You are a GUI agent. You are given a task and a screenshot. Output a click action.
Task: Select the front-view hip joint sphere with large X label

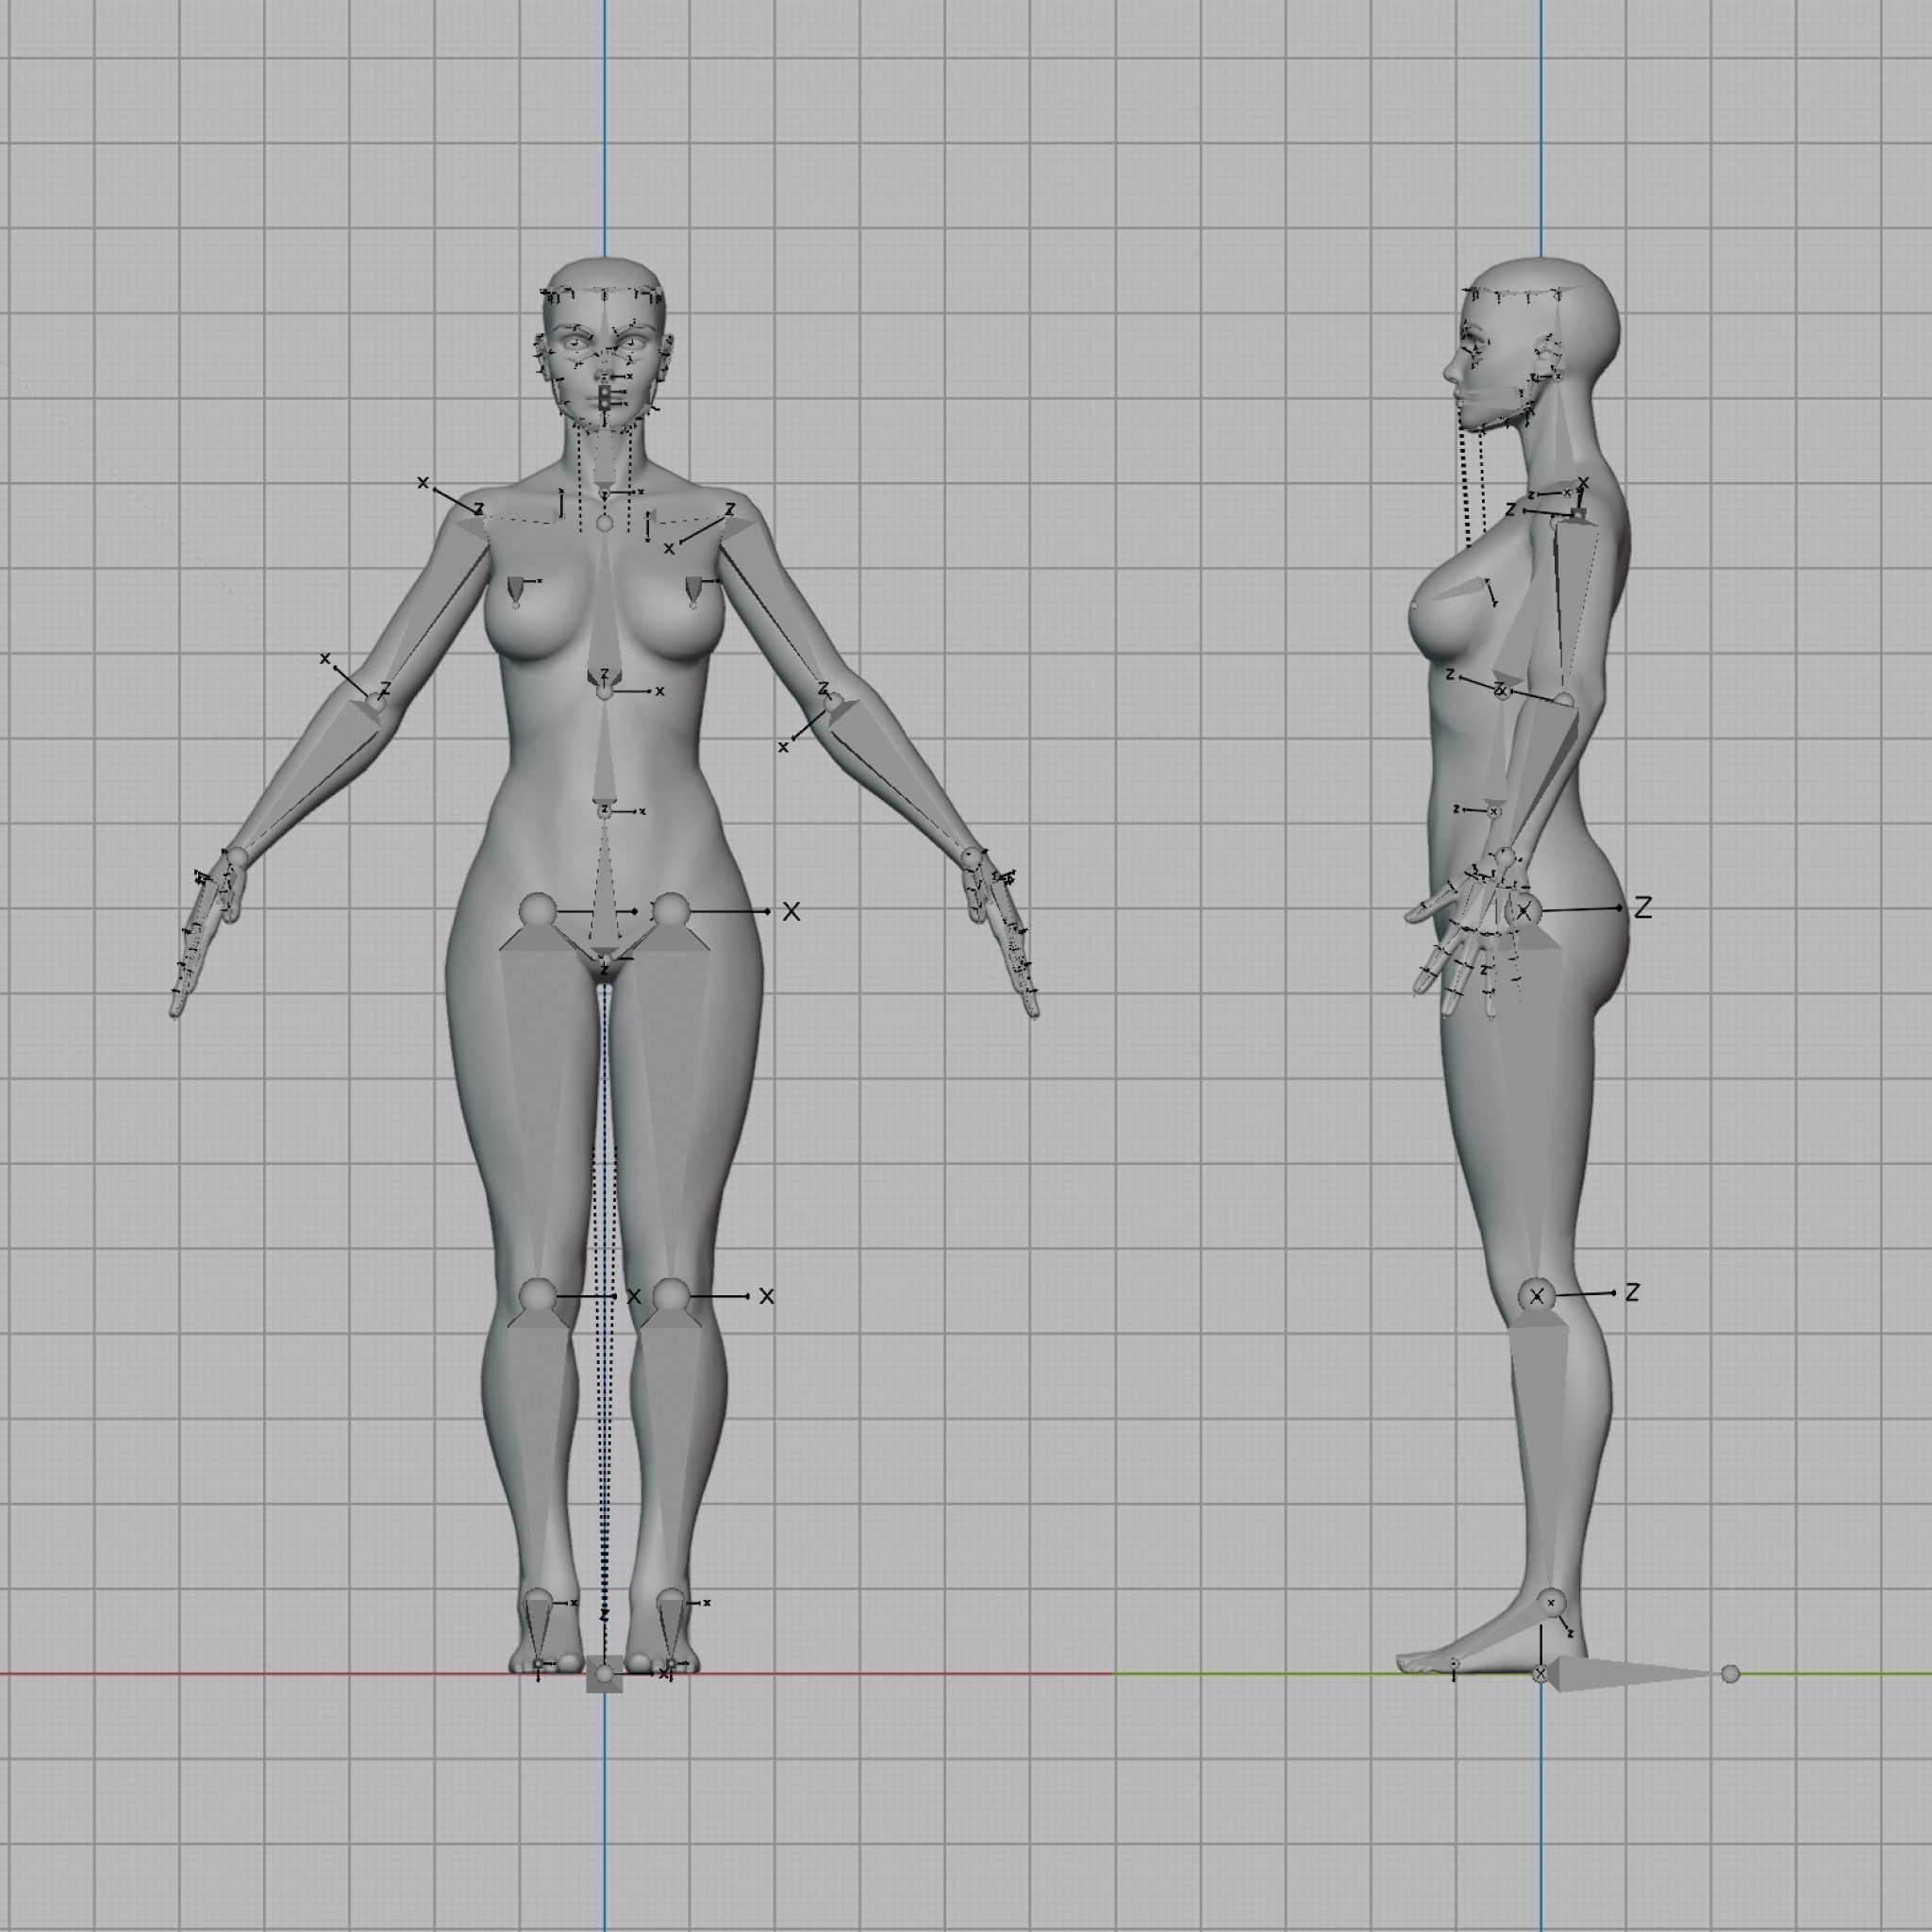click(x=671, y=911)
